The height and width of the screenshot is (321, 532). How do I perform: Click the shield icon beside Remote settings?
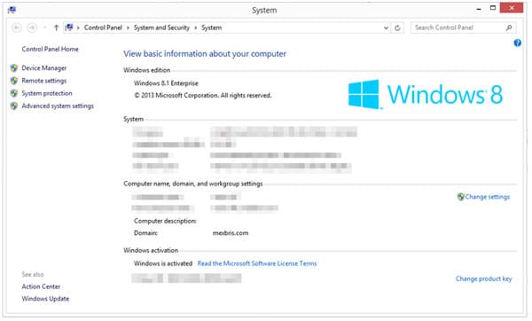coord(14,81)
